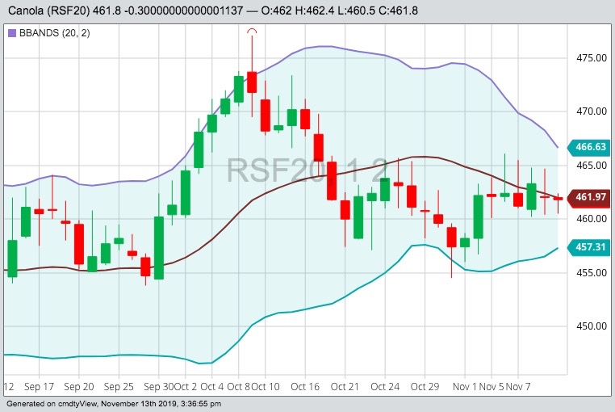
Task: Click the 470.00 price axis label
Action: tap(592, 111)
